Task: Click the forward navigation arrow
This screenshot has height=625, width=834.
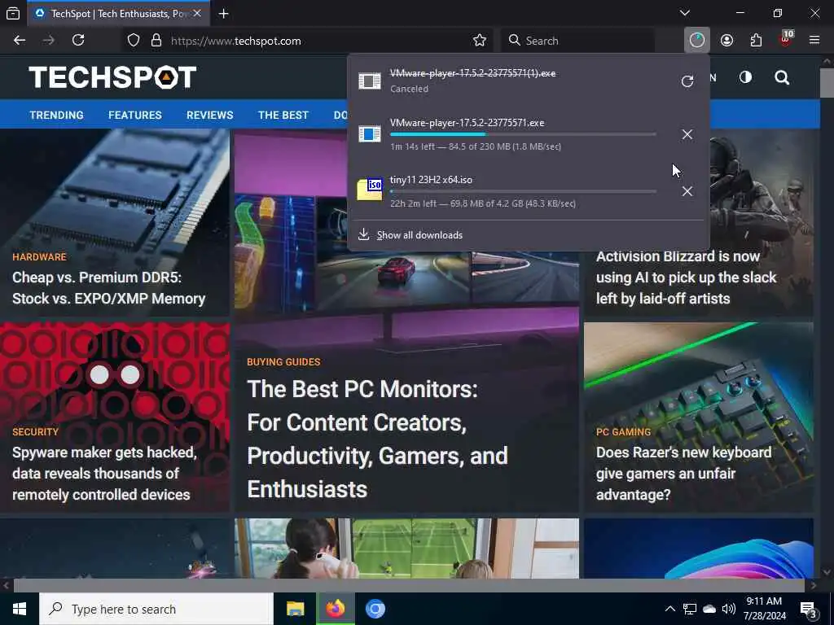Action: (x=48, y=41)
